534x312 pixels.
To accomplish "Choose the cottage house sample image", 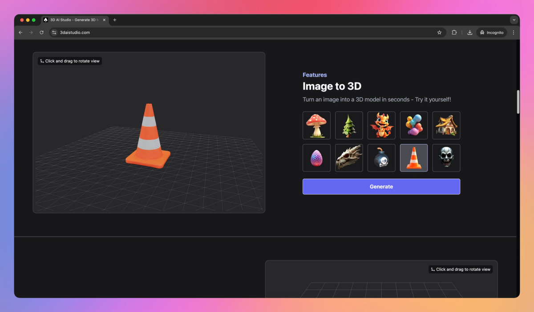I will (446, 125).
